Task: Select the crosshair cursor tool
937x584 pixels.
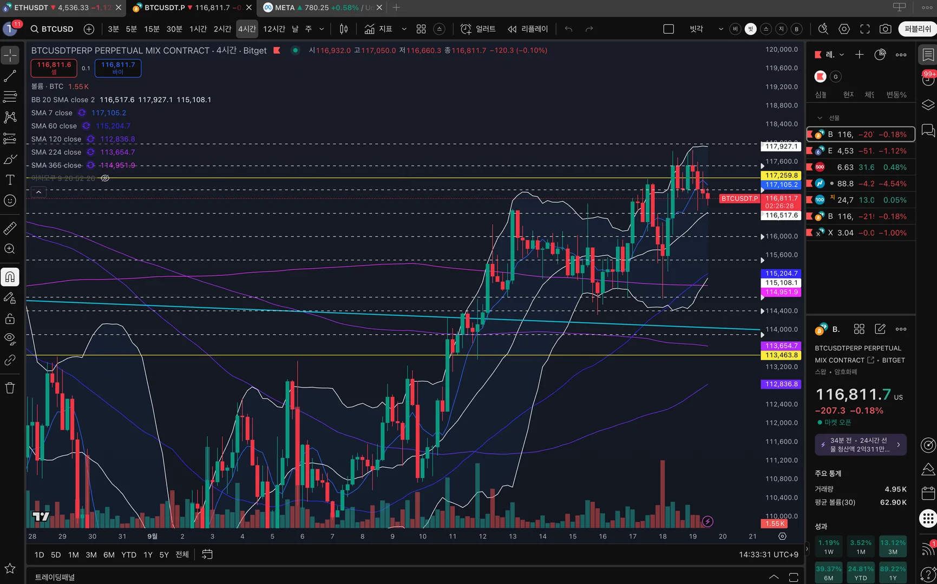Action: 10,55
